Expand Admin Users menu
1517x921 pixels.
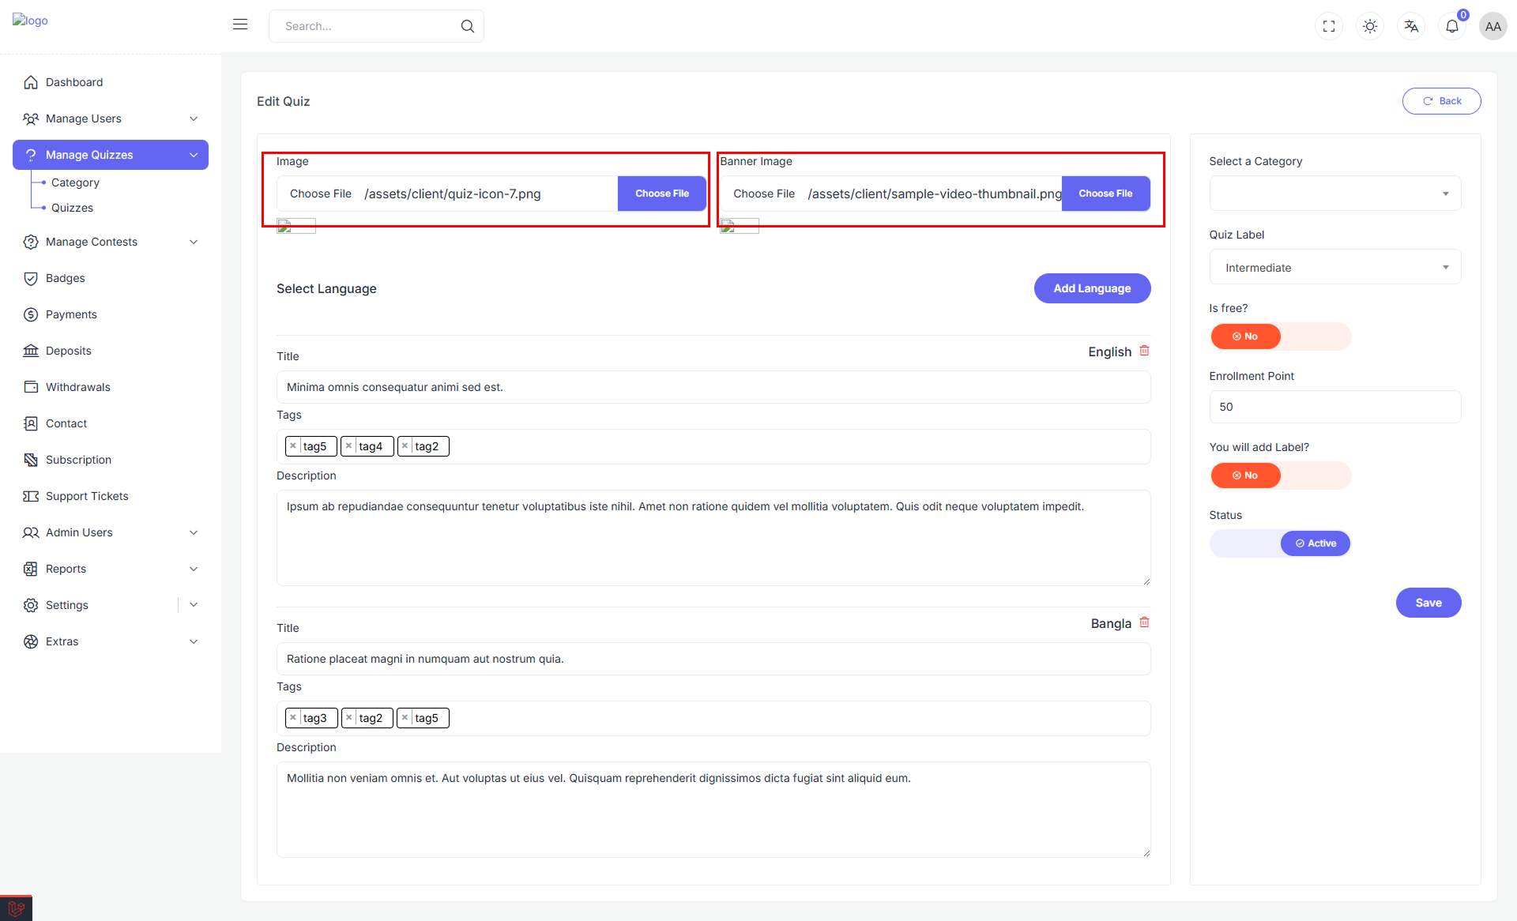click(x=111, y=532)
